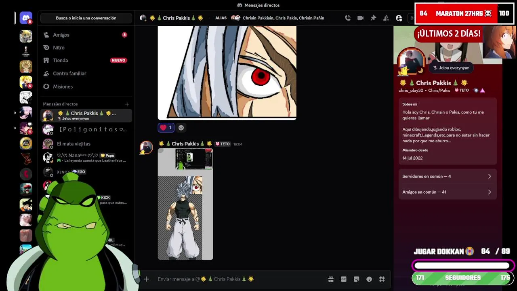Click the 8 pending badge next to Amigos

coord(124,35)
